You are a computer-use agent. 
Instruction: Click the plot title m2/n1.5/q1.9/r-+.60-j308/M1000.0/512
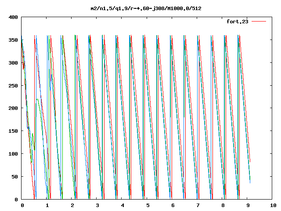[146, 8]
